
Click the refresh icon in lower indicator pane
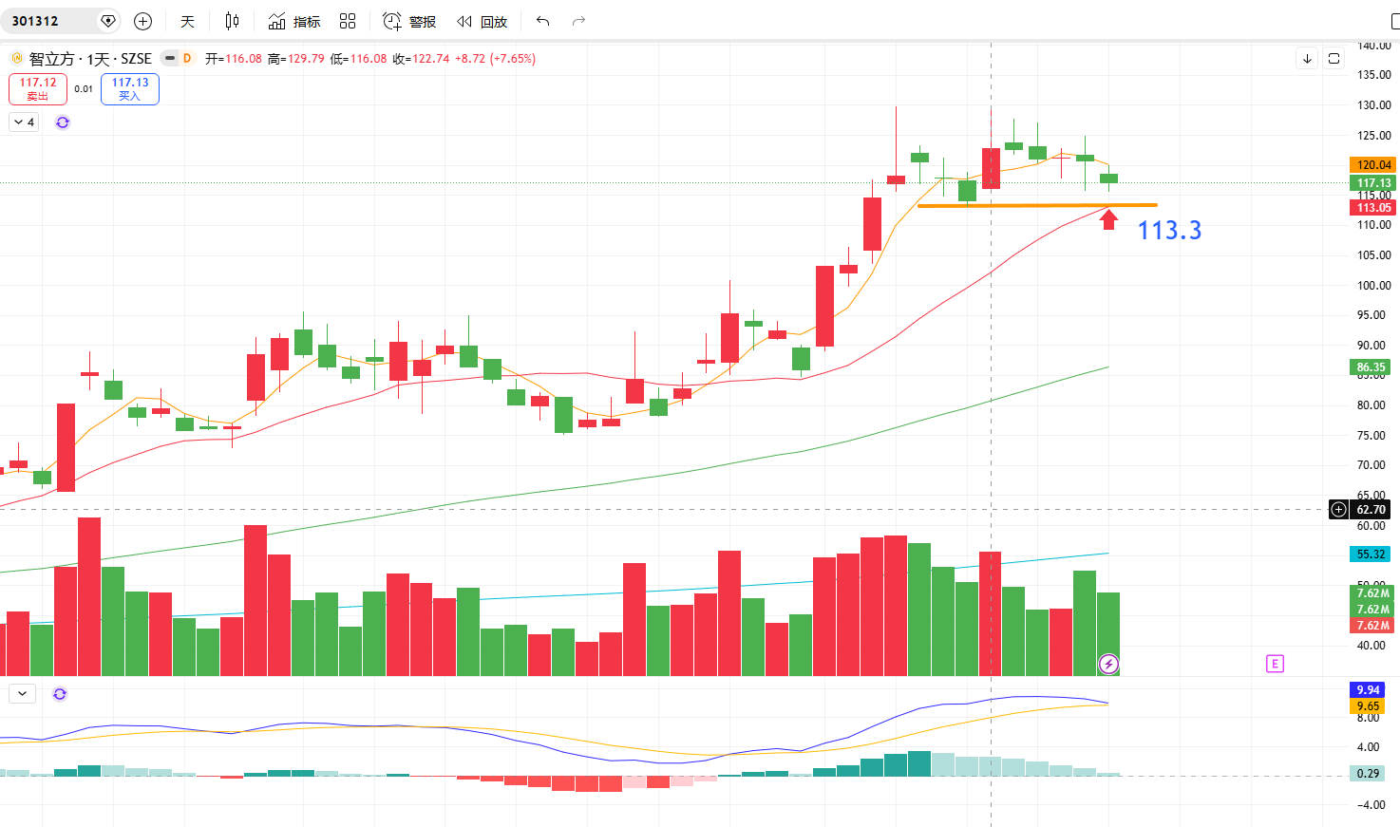tap(60, 694)
